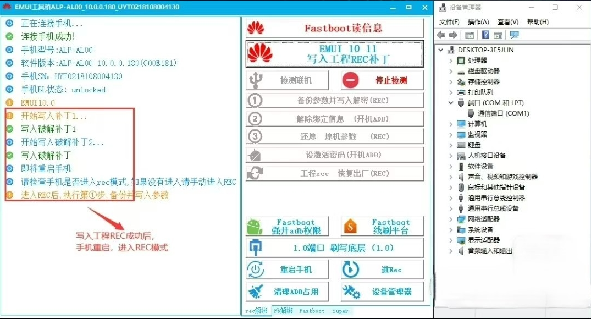Image resolution: width=591 pixels, height=319 pixels.
Task: Open 设备管理器 from the toolbox
Action: [382, 291]
